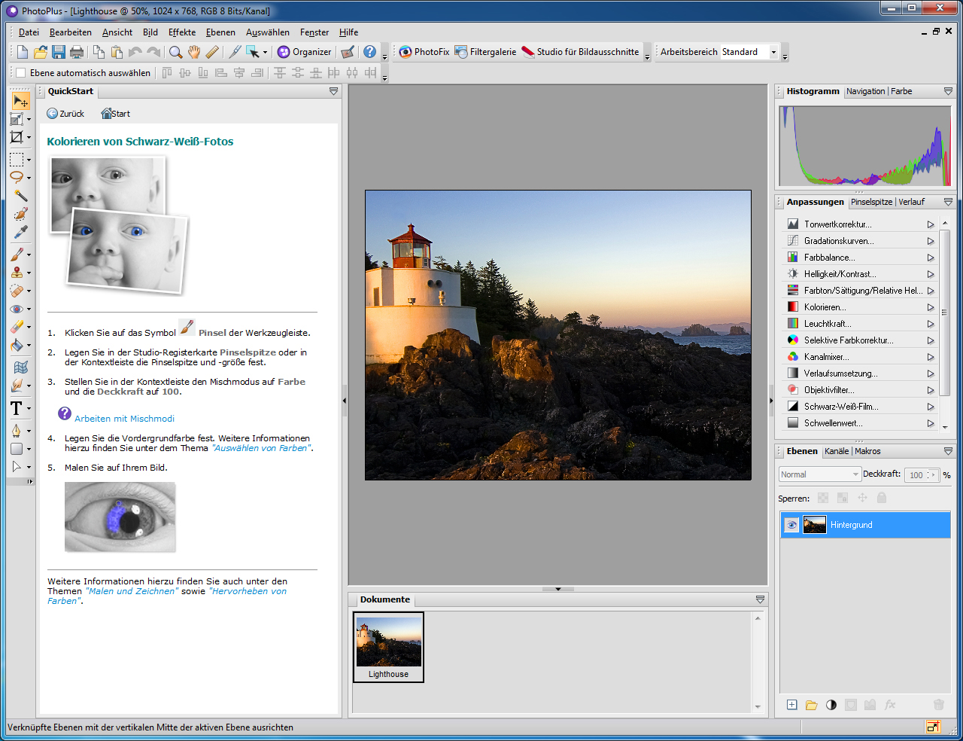
Task: Expand the Kolorieren presets arrow
Action: click(931, 307)
